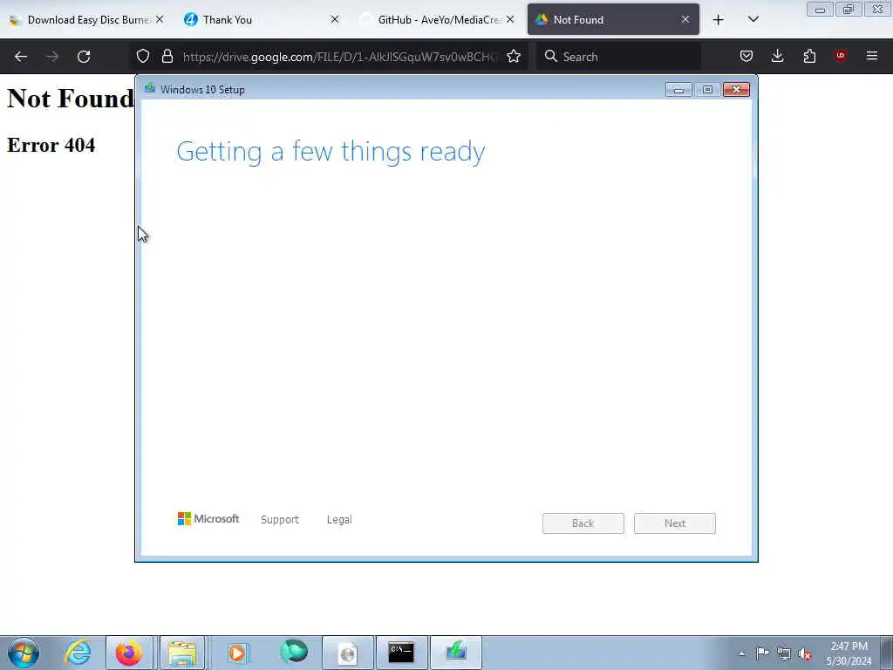
Task: Click the green round app taskbar icon
Action: point(294,653)
